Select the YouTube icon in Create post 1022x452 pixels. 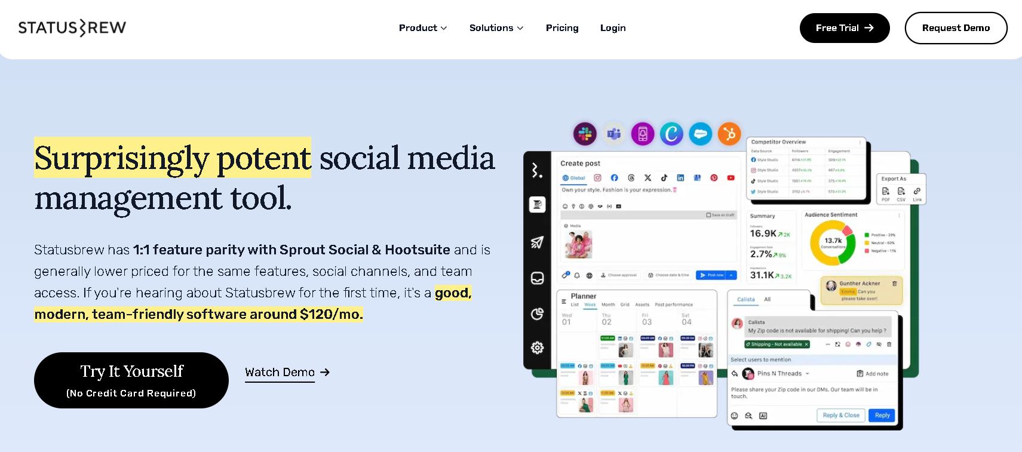[x=731, y=178]
